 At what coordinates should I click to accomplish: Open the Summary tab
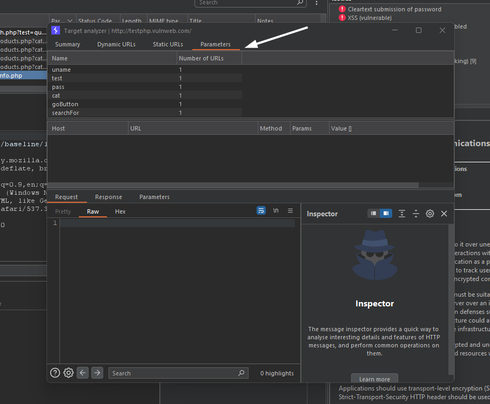[68, 44]
